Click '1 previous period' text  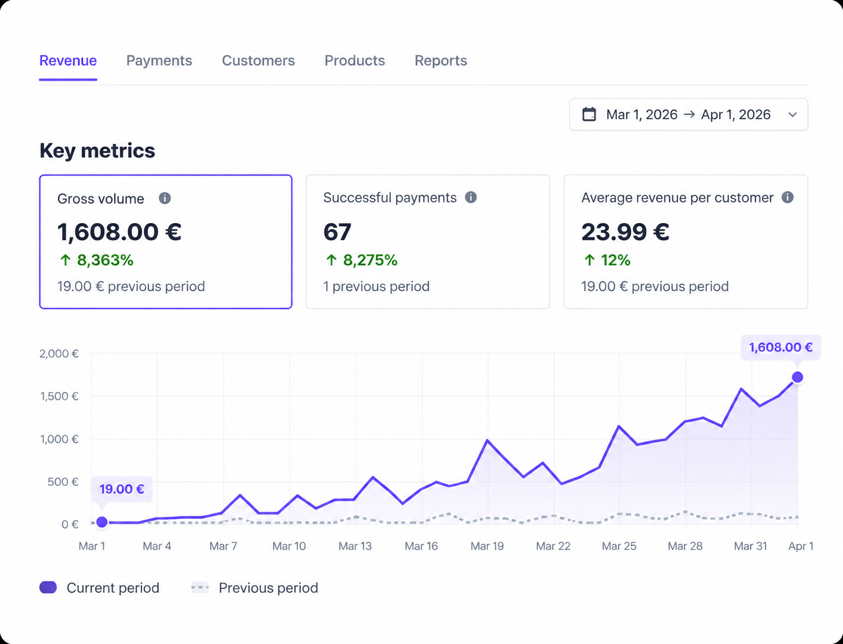pyautogui.click(x=377, y=286)
